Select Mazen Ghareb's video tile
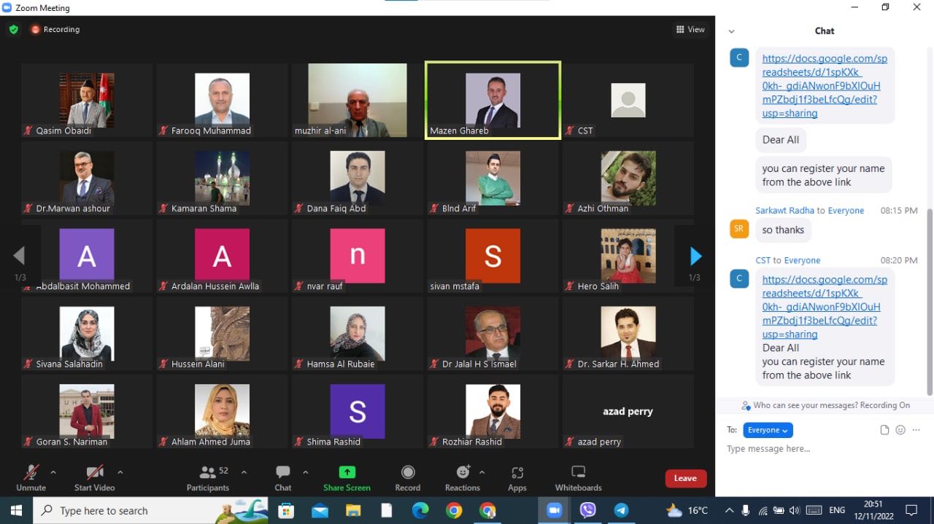934x524 pixels. click(x=493, y=100)
